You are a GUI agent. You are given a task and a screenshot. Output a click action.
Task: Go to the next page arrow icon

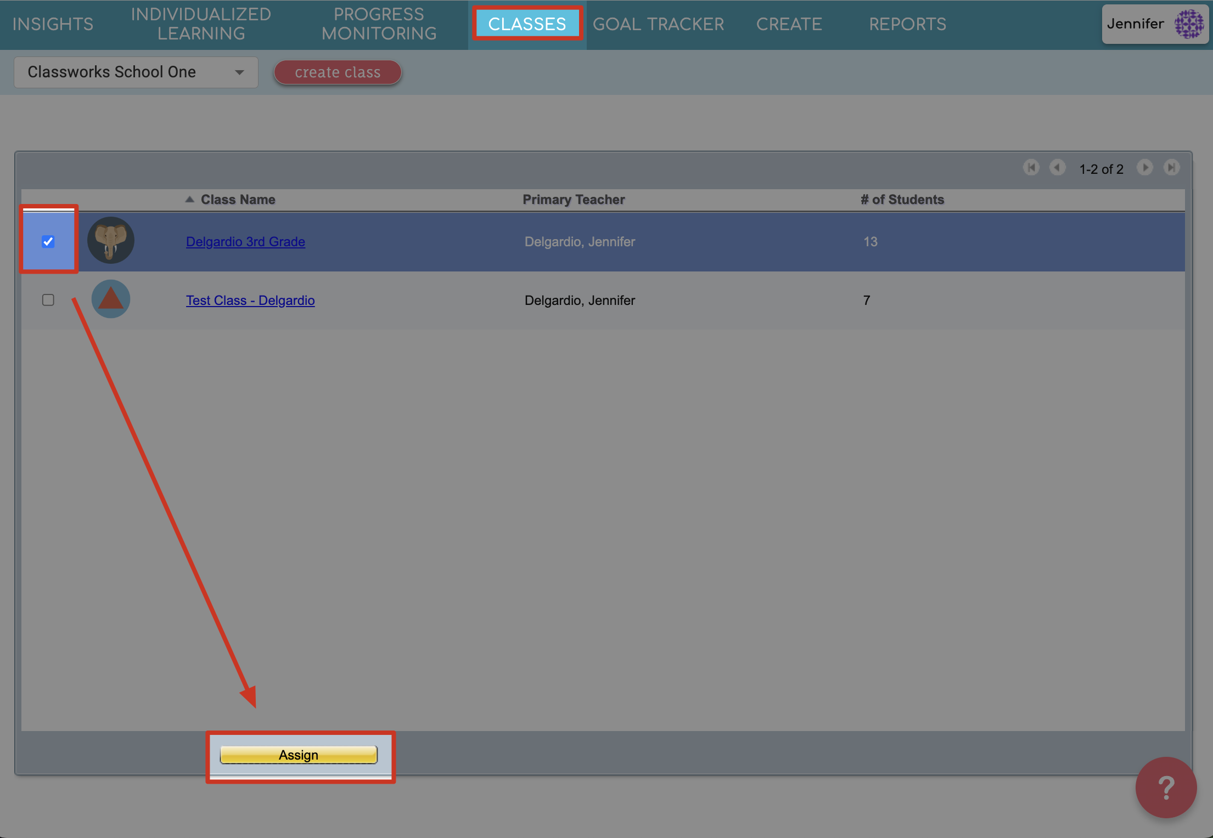pos(1145,168)
